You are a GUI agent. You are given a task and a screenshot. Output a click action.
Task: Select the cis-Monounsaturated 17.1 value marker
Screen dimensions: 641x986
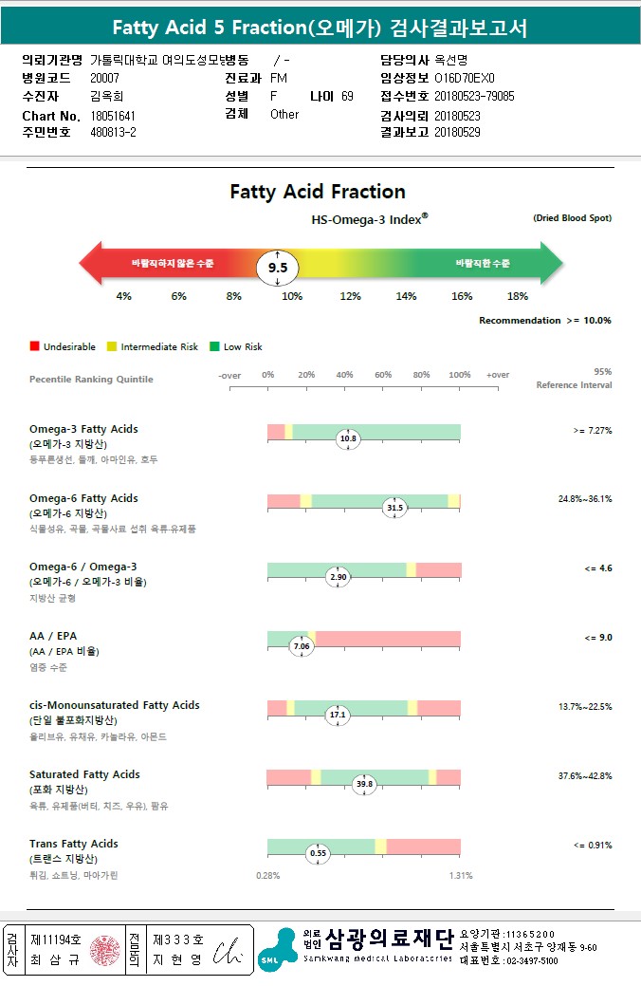click(338, 715)
